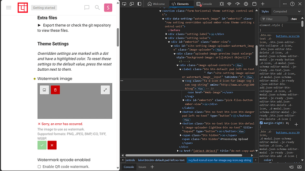Open the Application window icon tool
The height and width of the screenshot is (171, 305).
tap(254, 4)
